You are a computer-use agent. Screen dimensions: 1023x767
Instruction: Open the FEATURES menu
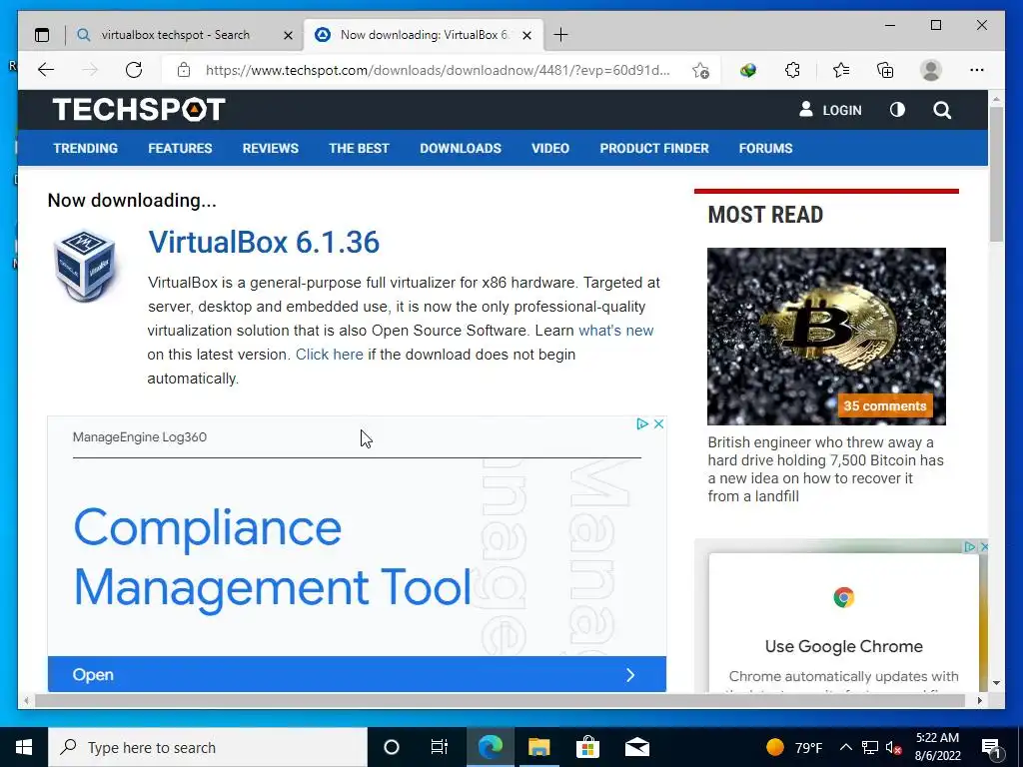click(180, 148)
